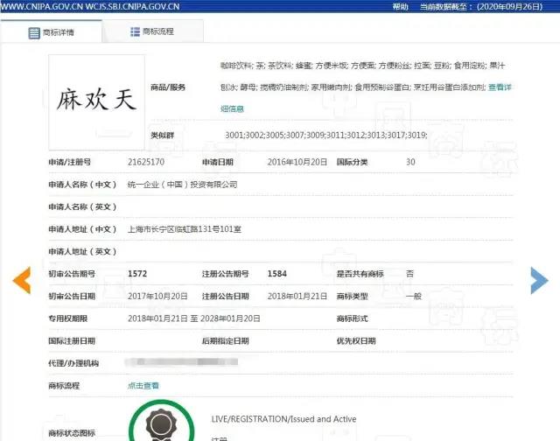Image resolution: width=560 pixels, height=441 pixels.
Task: Click the applicant name 统一企业（中国）投资有限公司
Action: (x=182, y=185)
